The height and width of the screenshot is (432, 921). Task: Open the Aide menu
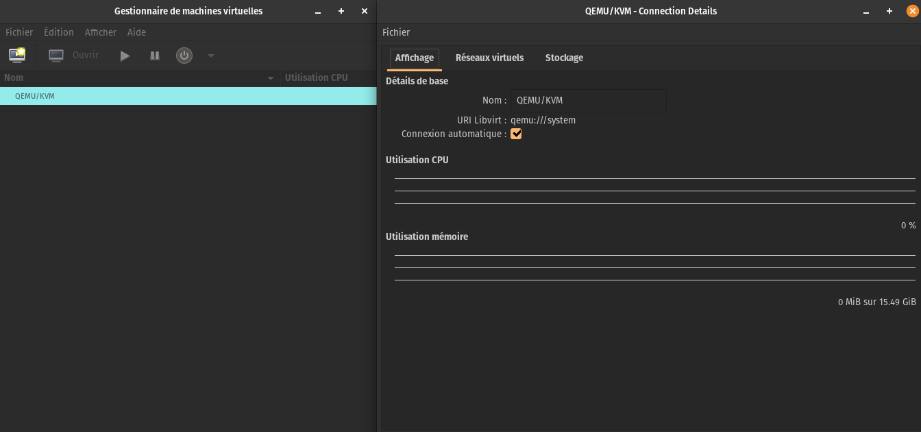136,32
